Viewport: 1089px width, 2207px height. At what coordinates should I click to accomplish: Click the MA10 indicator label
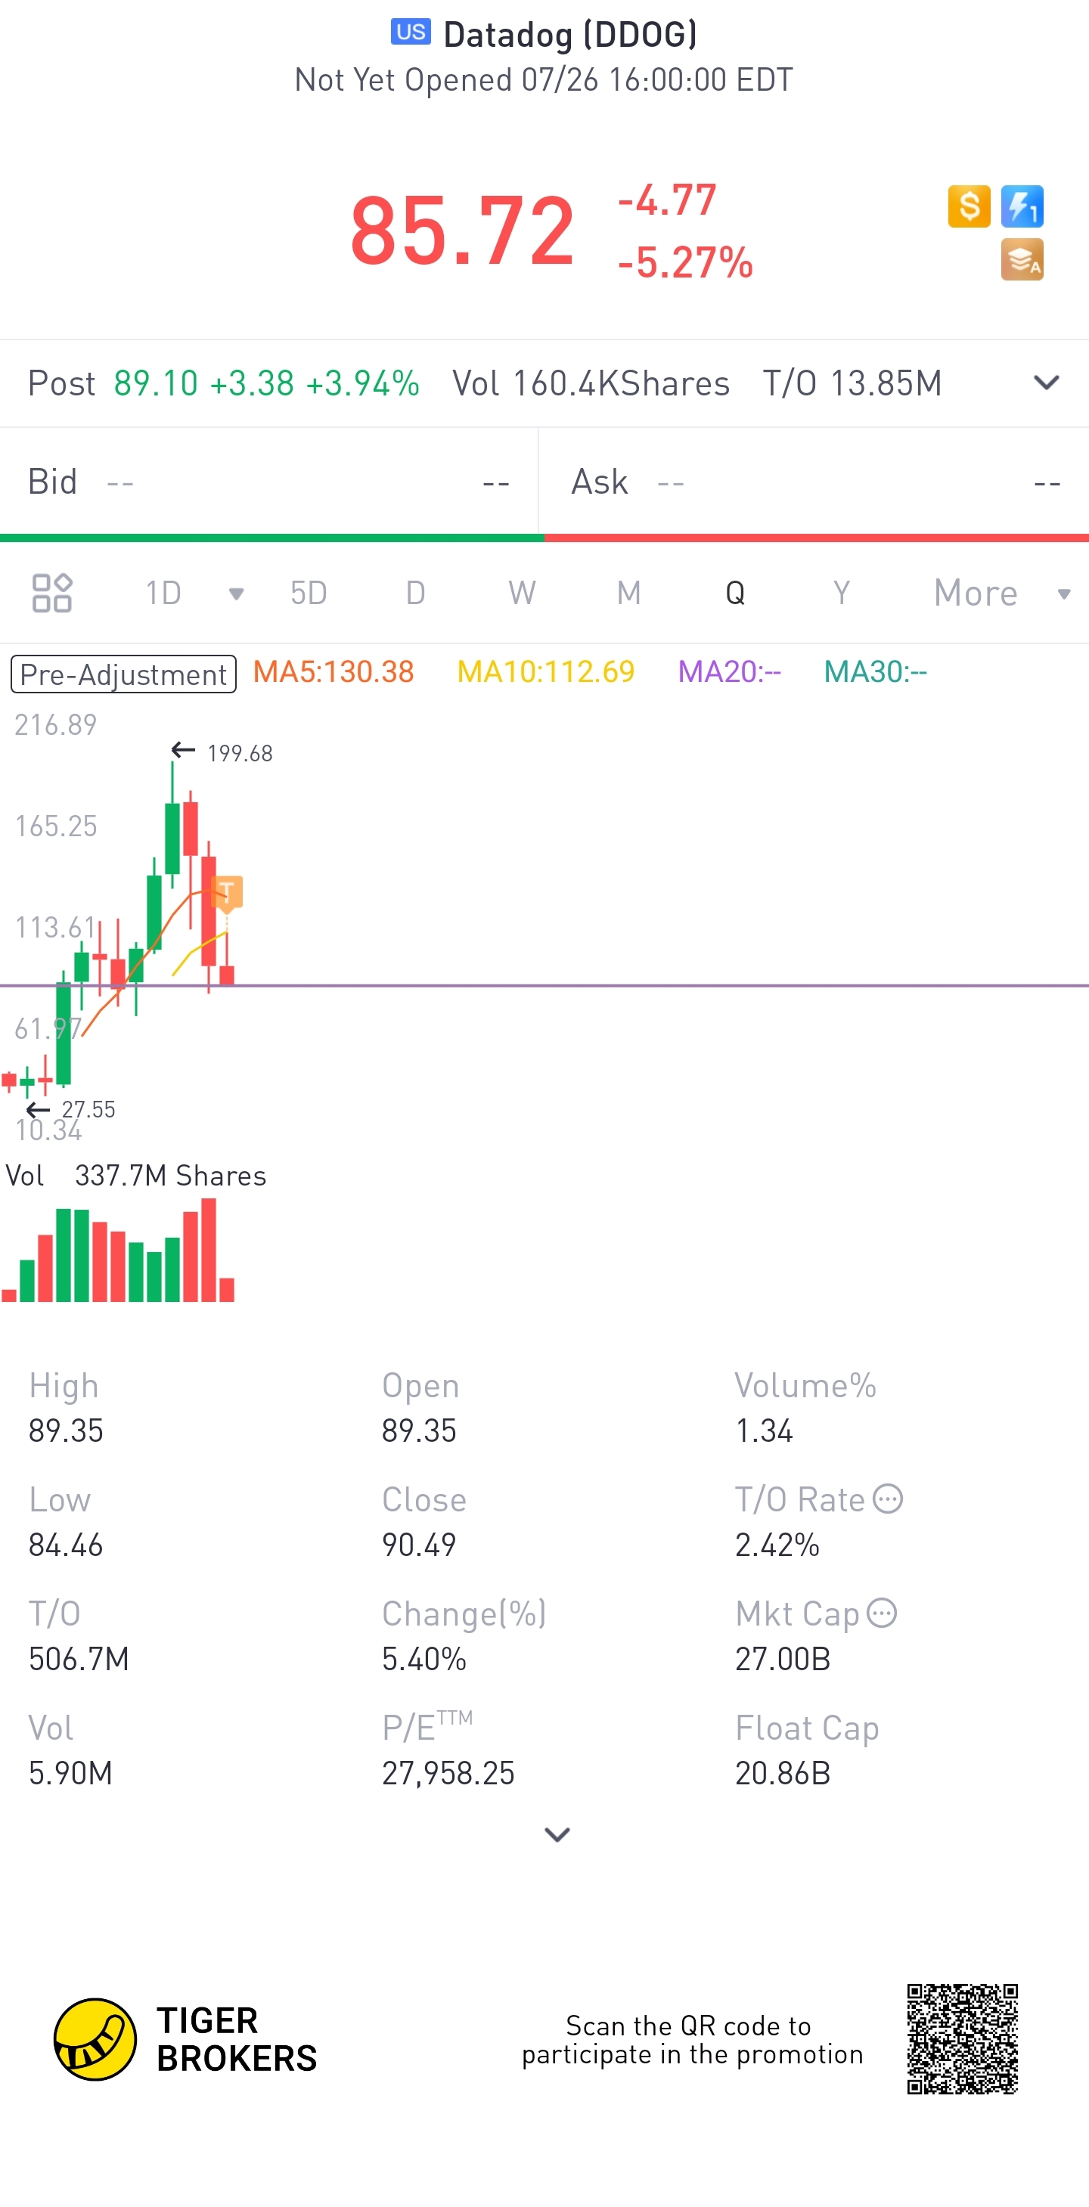point(546,671)
